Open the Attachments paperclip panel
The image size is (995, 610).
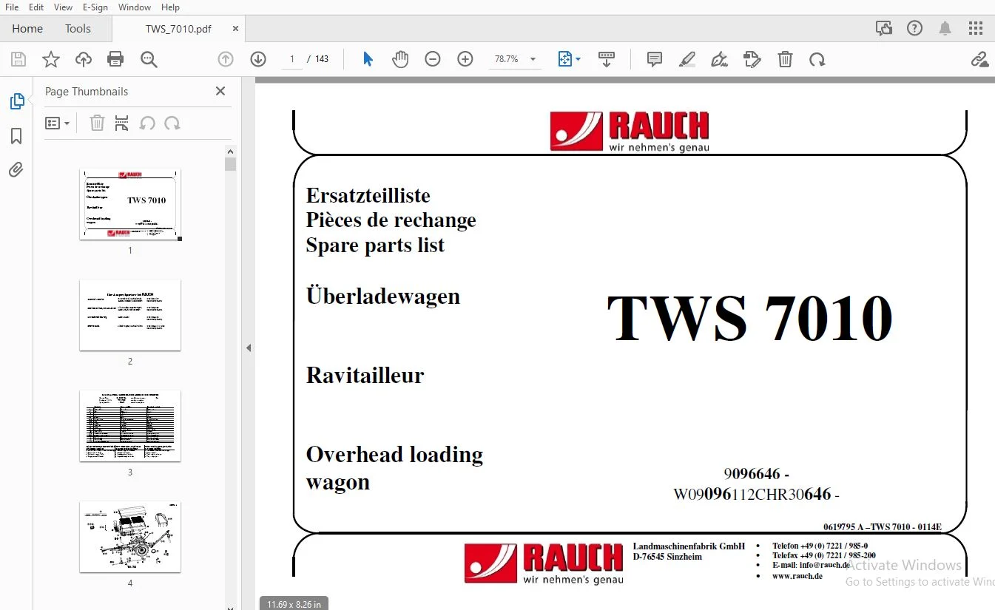tap(17, 170)
